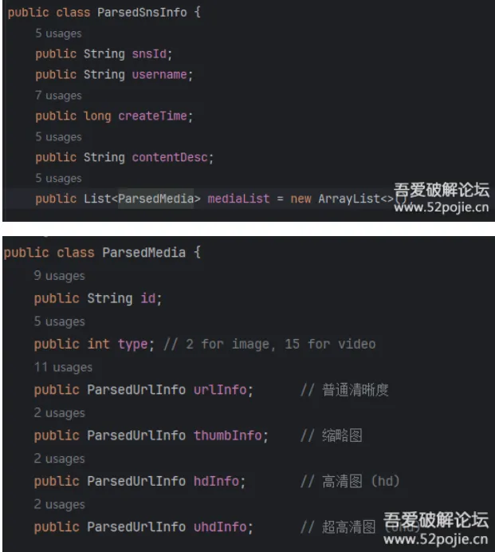Click the thumbInfo field identifier

(228, 436)
